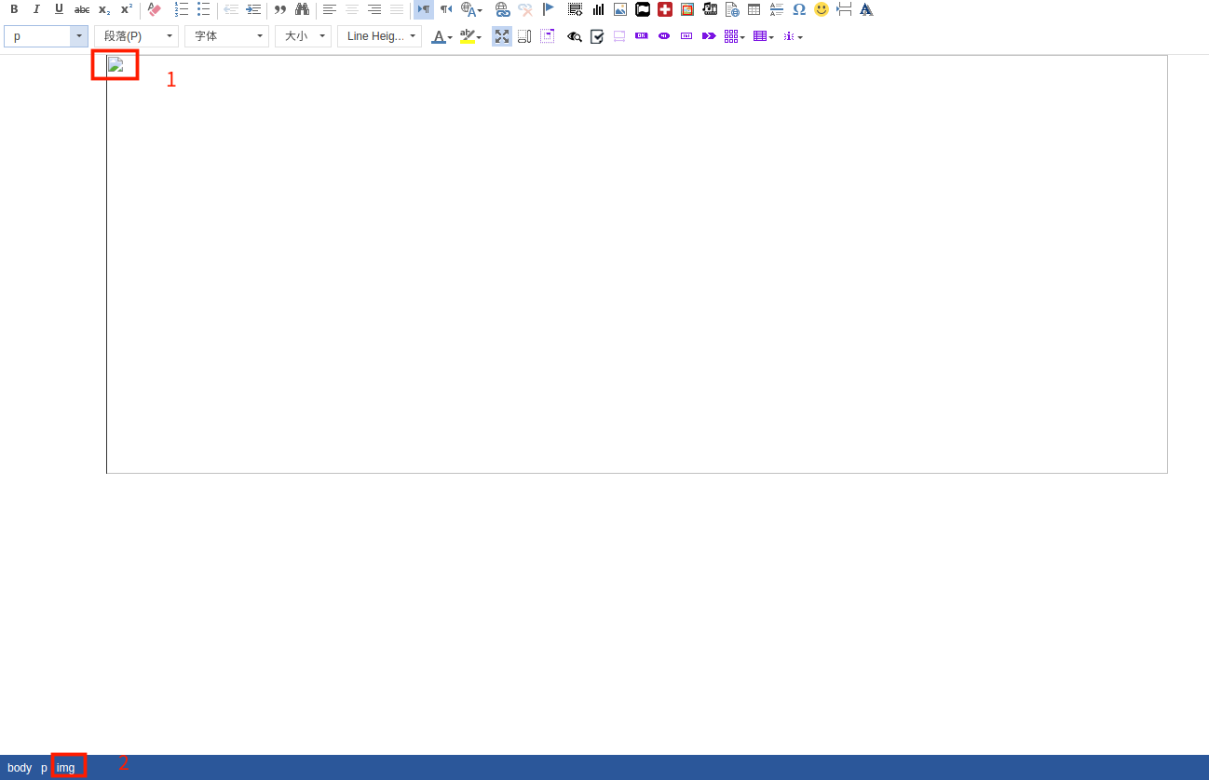The width and height of the screenshot is (1209, 780).
Task: Toggle bold formatting
Action: click(x=14, y=9)
